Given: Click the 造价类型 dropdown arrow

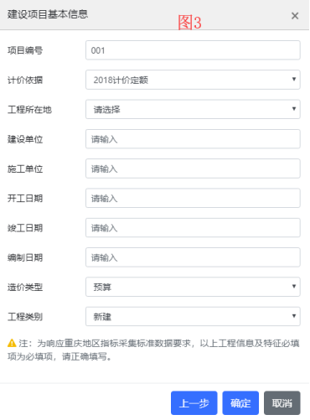Looking at the screenshot, I should pyautogui.click(x=294, y=287).
